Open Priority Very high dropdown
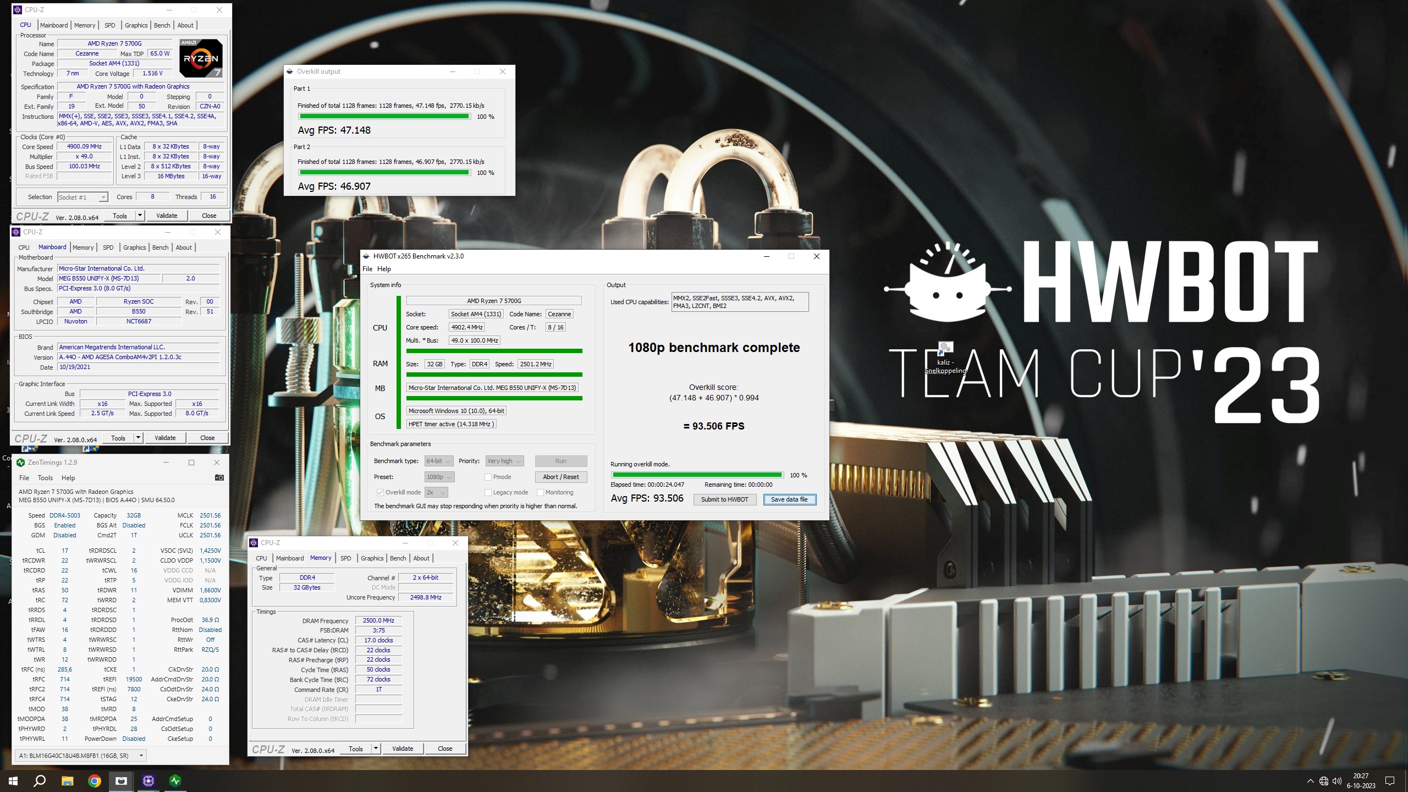 click(x=504, y=461)
